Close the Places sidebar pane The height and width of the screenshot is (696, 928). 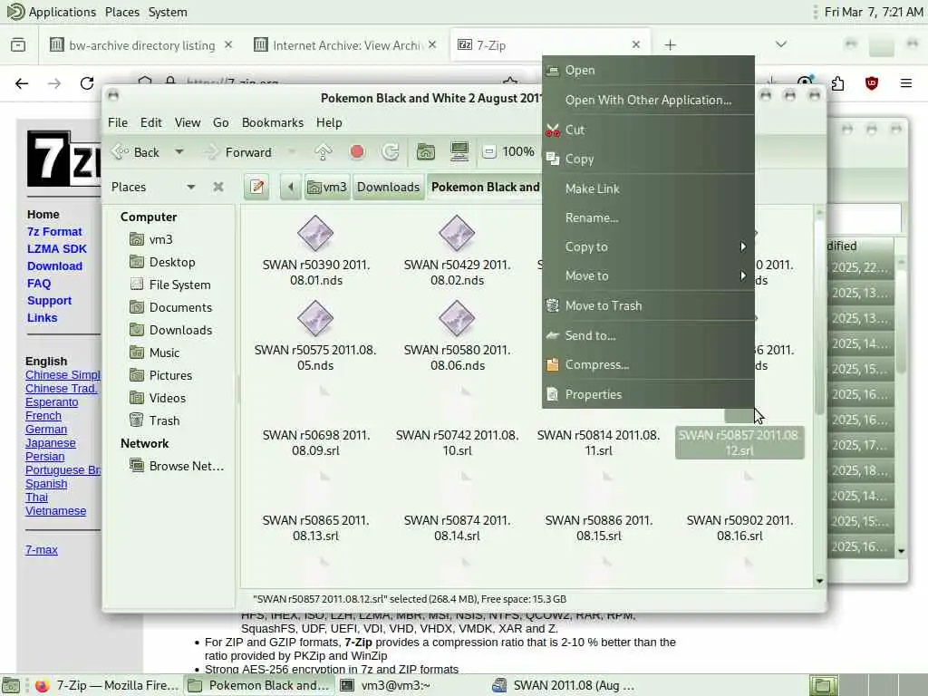[218, 187]
